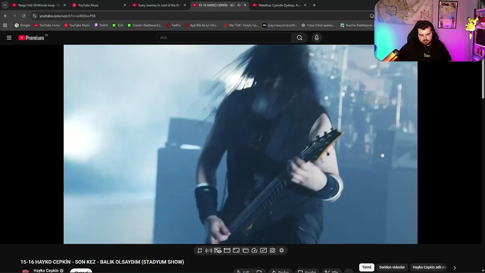Select the Seriden videolar chip
Image resolution: width=485 pixels, height=273 pixels.
click(392, 267)
